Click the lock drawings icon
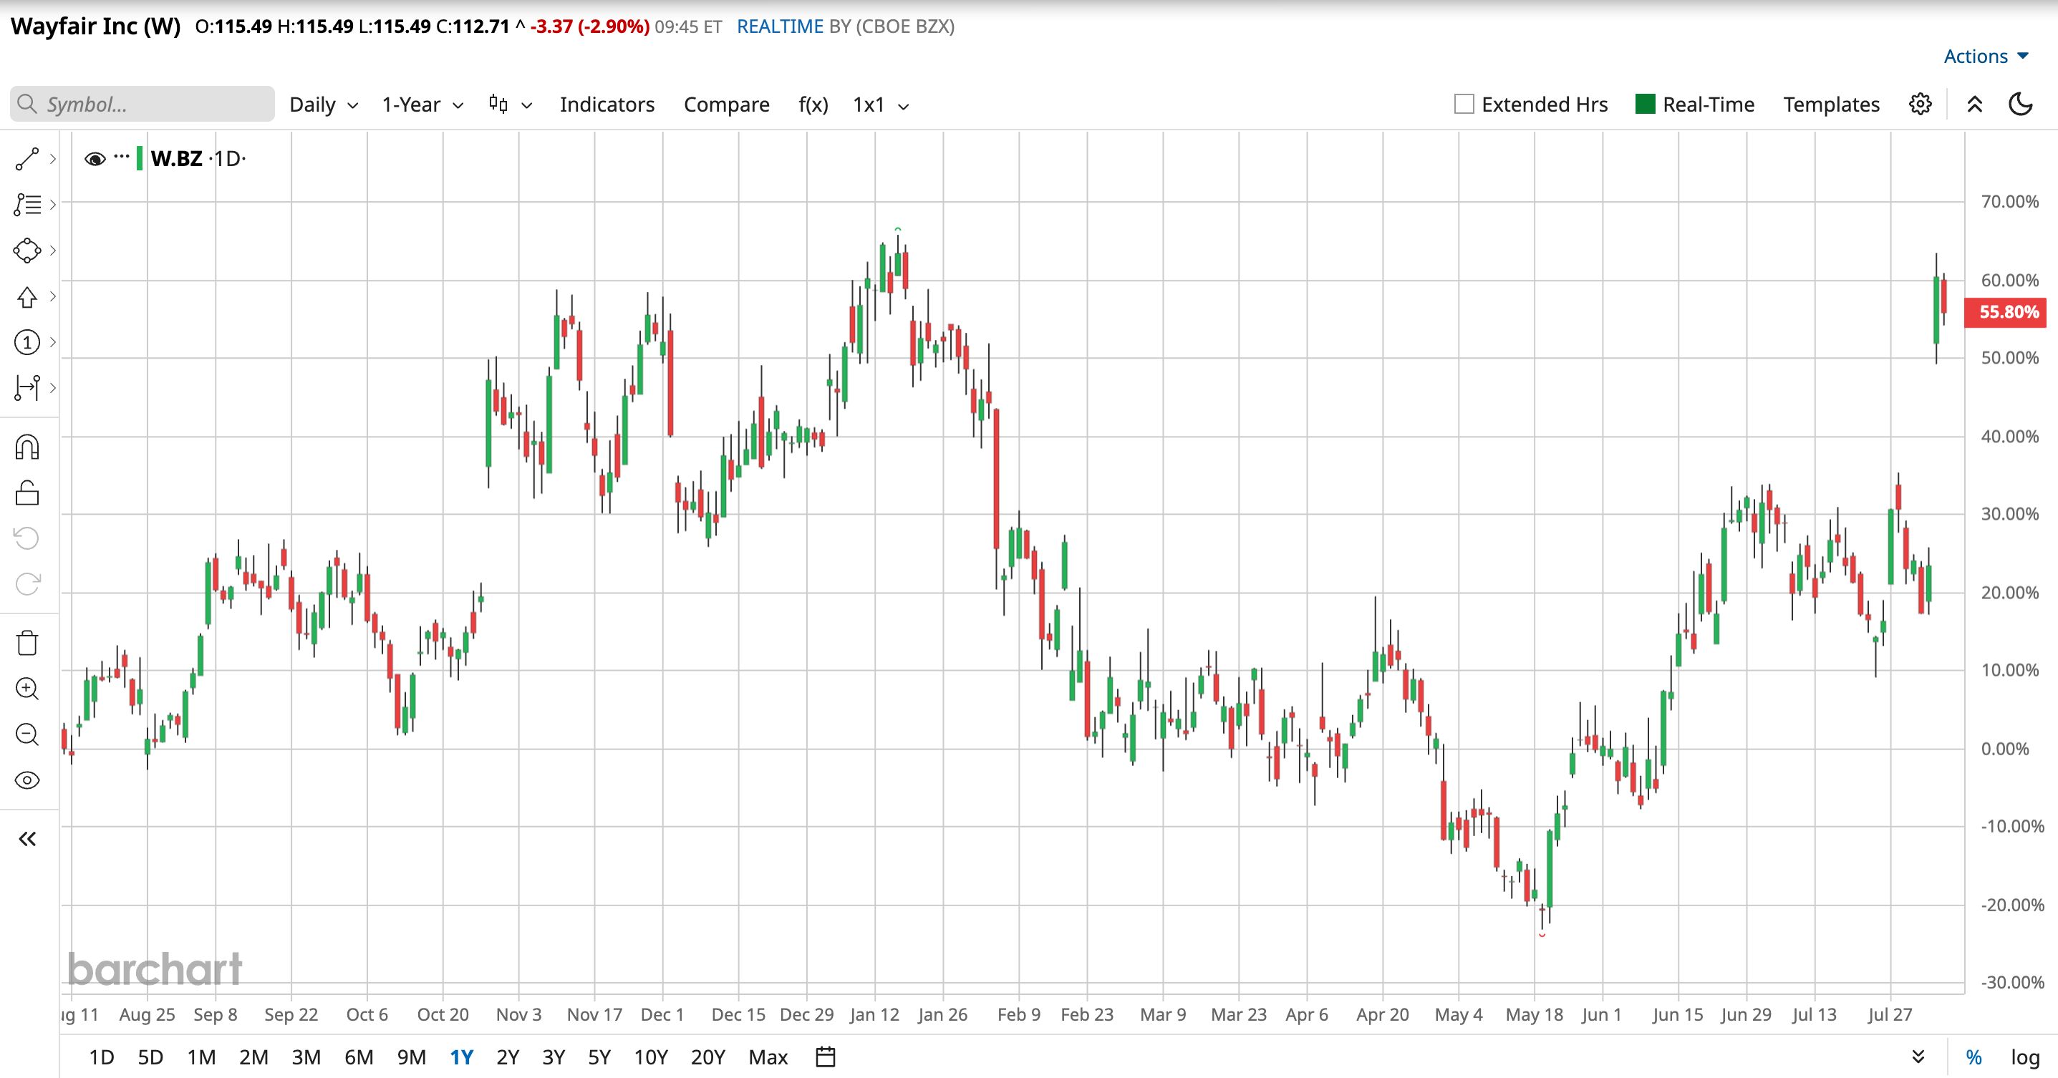Screen dimensions: 2058x1078 (x=27, y=492)
